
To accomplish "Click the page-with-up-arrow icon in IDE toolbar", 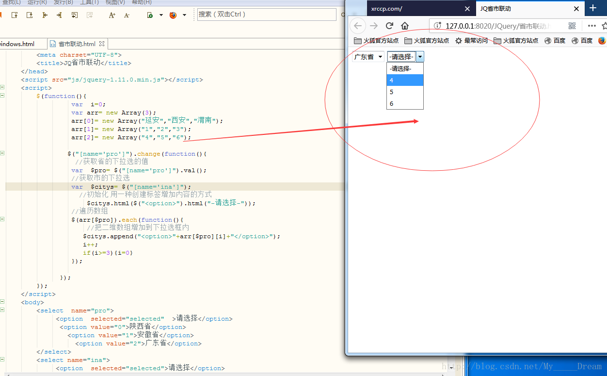I will point(15,15).
